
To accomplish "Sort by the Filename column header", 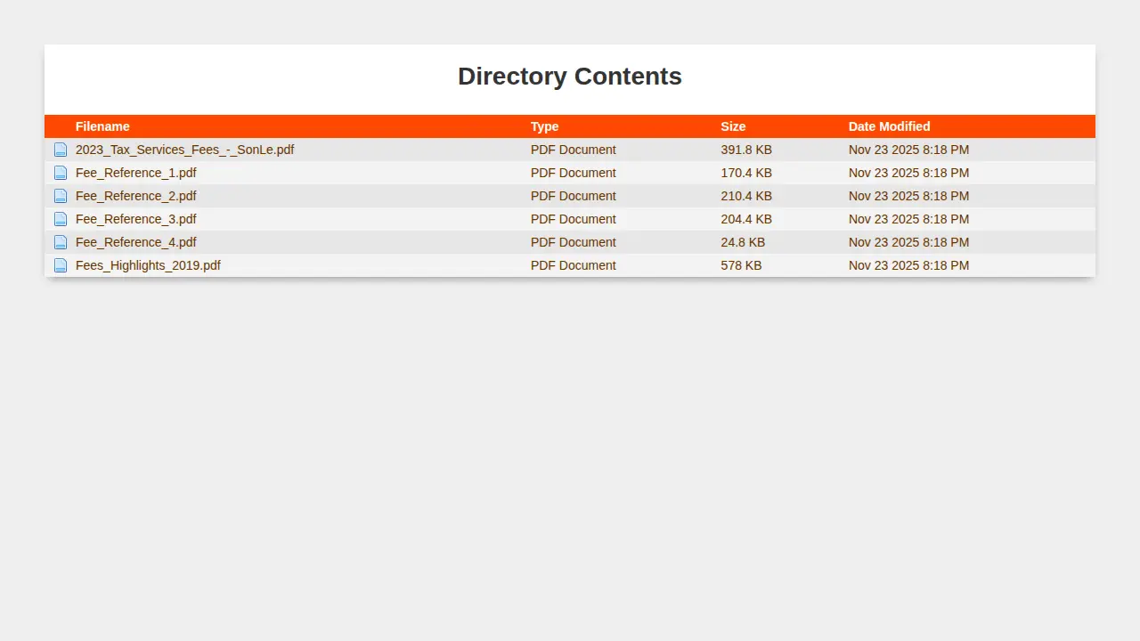I will tap(102, 126).
